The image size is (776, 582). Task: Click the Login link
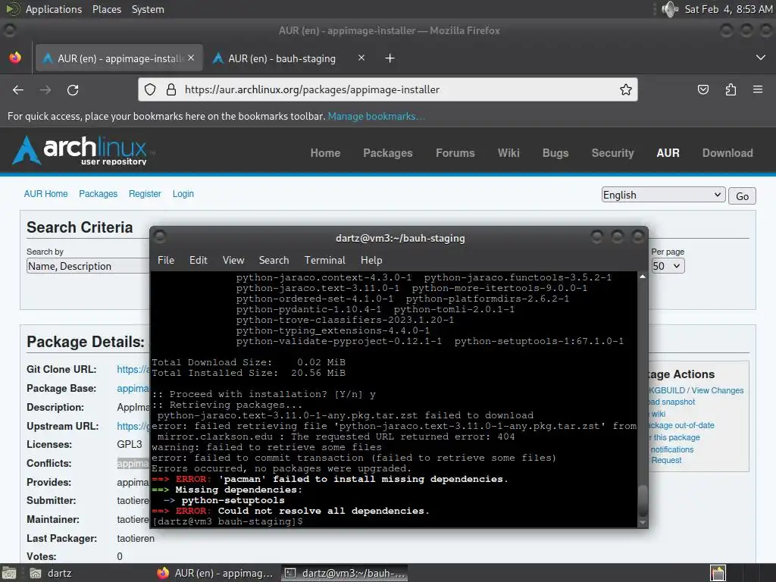point(183,194)
